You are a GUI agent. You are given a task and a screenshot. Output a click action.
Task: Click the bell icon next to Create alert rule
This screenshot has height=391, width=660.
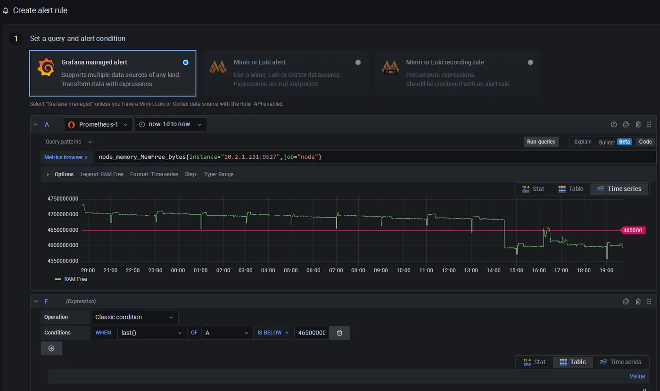pos(6,10)
